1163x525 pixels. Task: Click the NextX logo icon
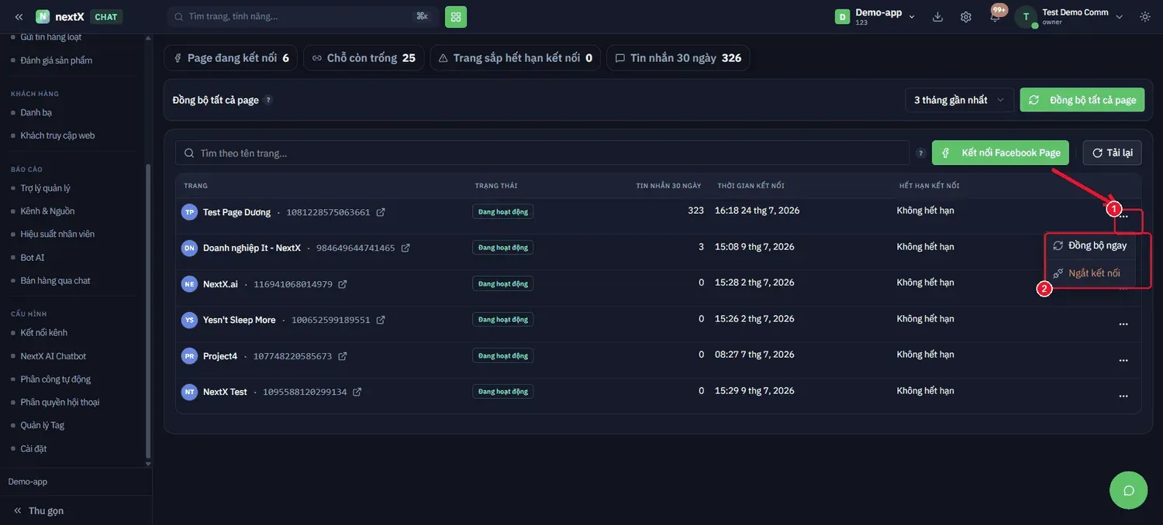click(x=43, y=16)
